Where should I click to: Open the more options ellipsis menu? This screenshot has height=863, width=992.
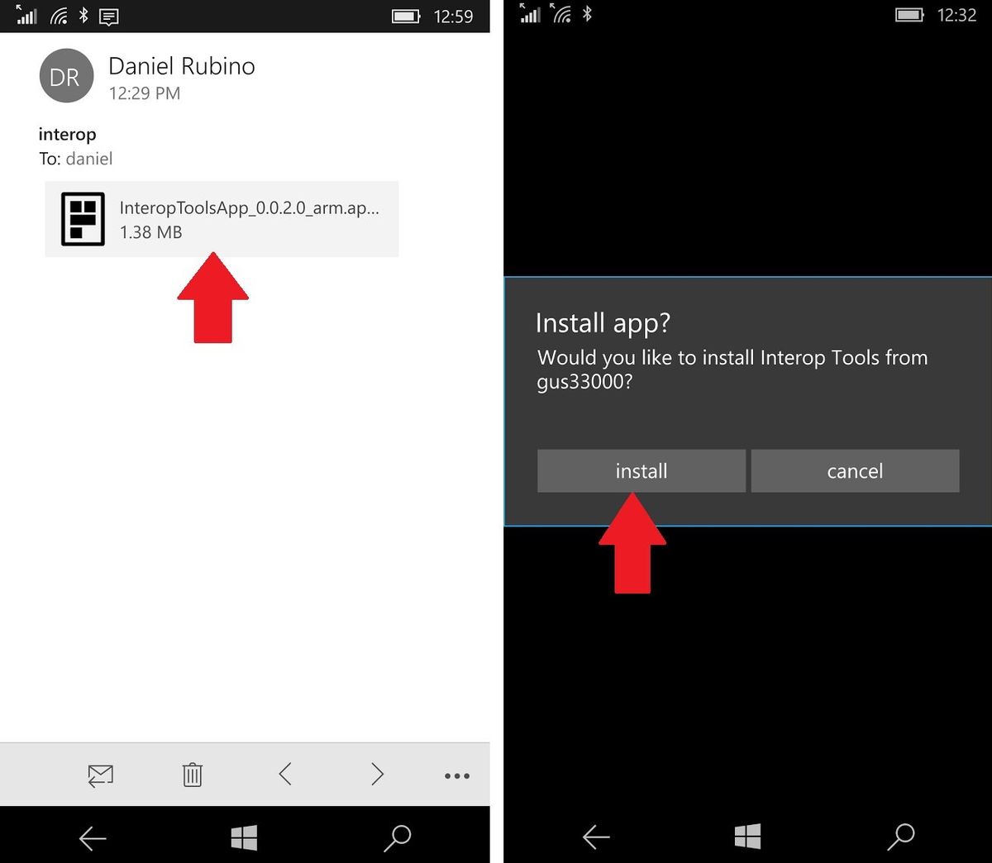[x=456, y=775]
